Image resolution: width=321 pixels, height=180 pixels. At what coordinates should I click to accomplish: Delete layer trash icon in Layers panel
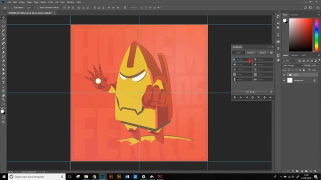[315, 171]
